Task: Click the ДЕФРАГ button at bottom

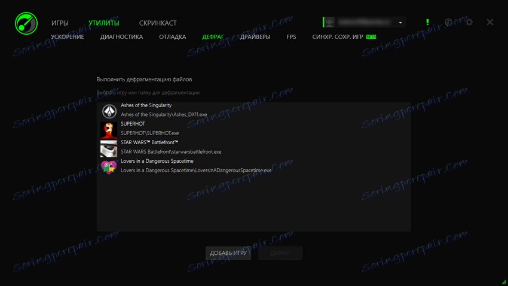Action: tap(280, 253)
